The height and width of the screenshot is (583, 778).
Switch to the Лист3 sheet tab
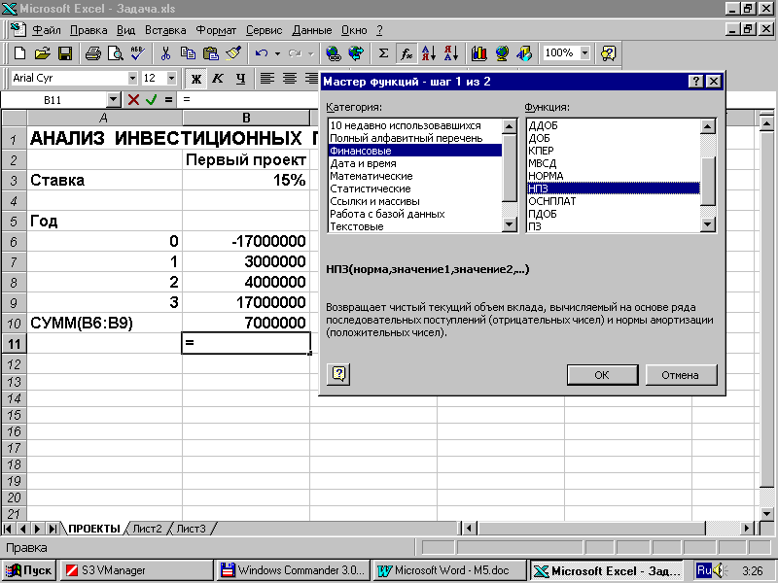tap(191, 529)
